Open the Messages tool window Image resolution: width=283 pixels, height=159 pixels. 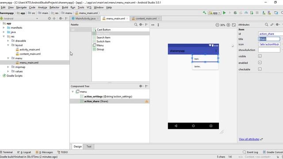click(x=44, y=152)
